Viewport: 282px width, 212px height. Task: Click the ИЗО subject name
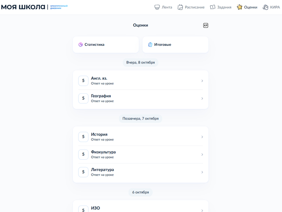[95, 208]
